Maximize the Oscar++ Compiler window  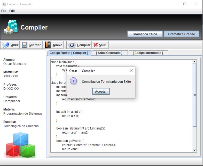pyautogui.click(x=185, y=4)
